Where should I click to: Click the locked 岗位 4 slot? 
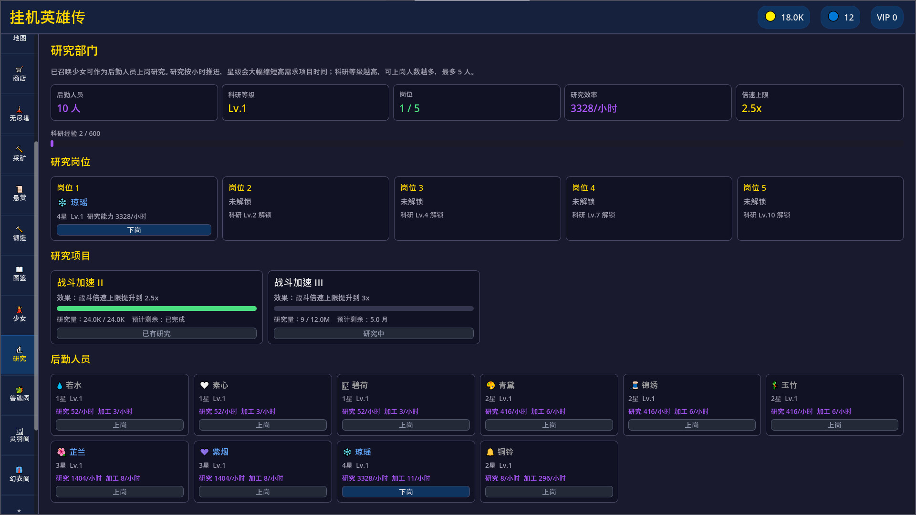point(649,208)
